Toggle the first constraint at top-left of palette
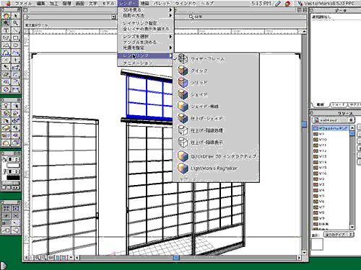This screenshot has height=270, width=361. (x=6, y=208)
